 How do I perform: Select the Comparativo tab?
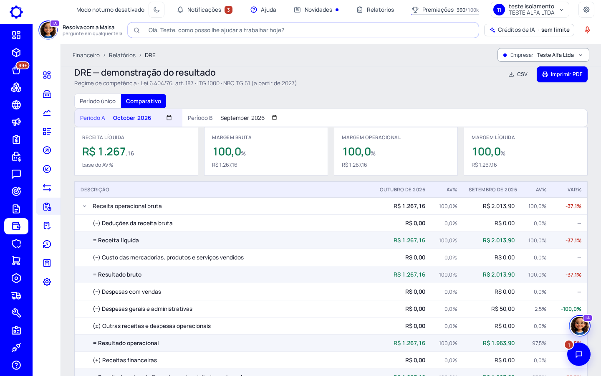point(144,101)
